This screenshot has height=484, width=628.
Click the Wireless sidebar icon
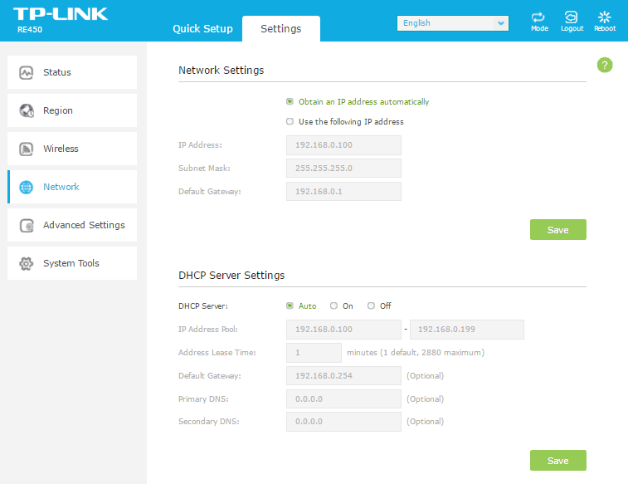(x=27, y=149)
